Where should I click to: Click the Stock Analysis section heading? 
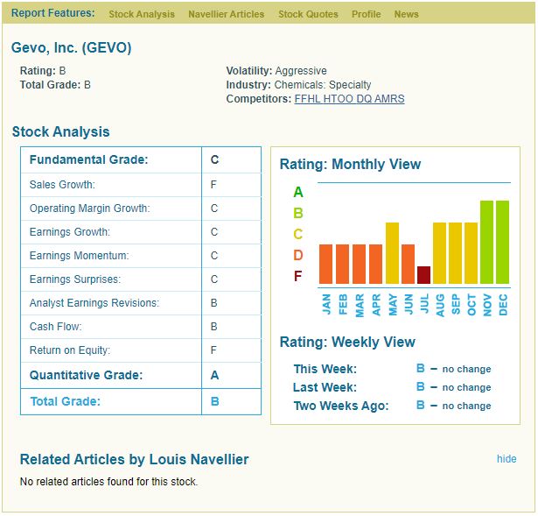pyautogui.click(x=60, y=132)
